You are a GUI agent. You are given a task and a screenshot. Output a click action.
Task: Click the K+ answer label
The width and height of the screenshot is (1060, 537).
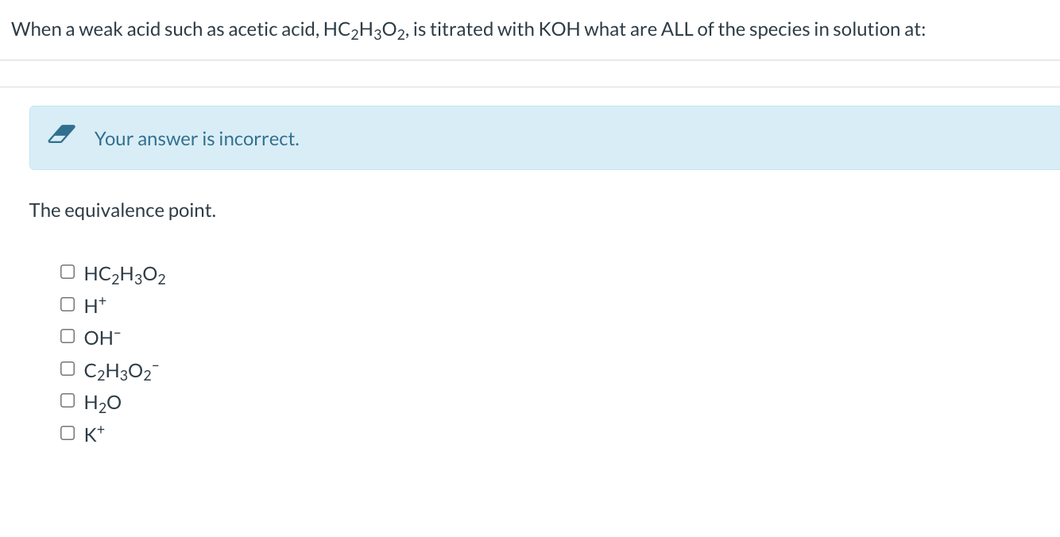(x=94, y=433)
